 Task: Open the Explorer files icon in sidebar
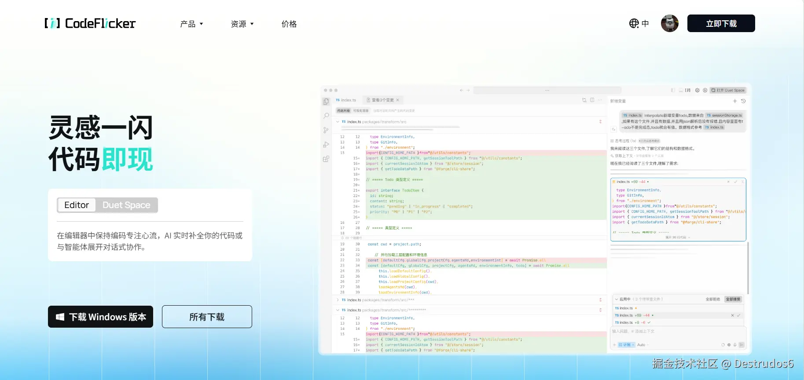point(326,102)
